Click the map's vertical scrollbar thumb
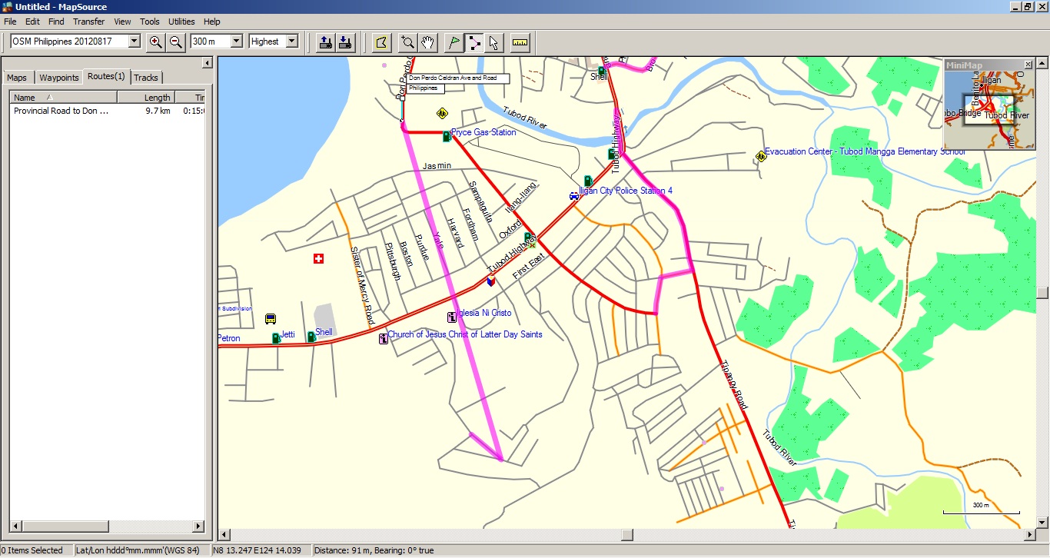 1042,293
